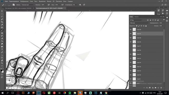Open layer blend mode dropdown Обычные
169x95 pixels.
139,23
